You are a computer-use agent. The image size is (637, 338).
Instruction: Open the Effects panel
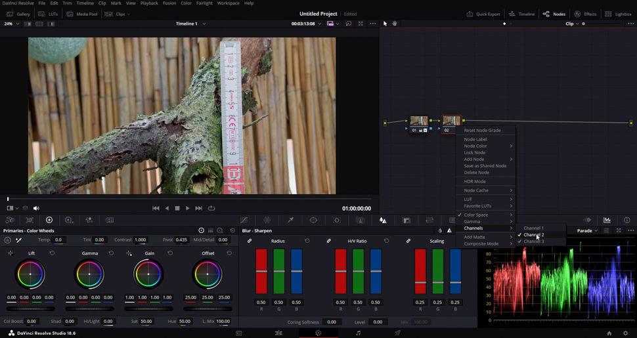pyautogui.click(x=585, y=14)
